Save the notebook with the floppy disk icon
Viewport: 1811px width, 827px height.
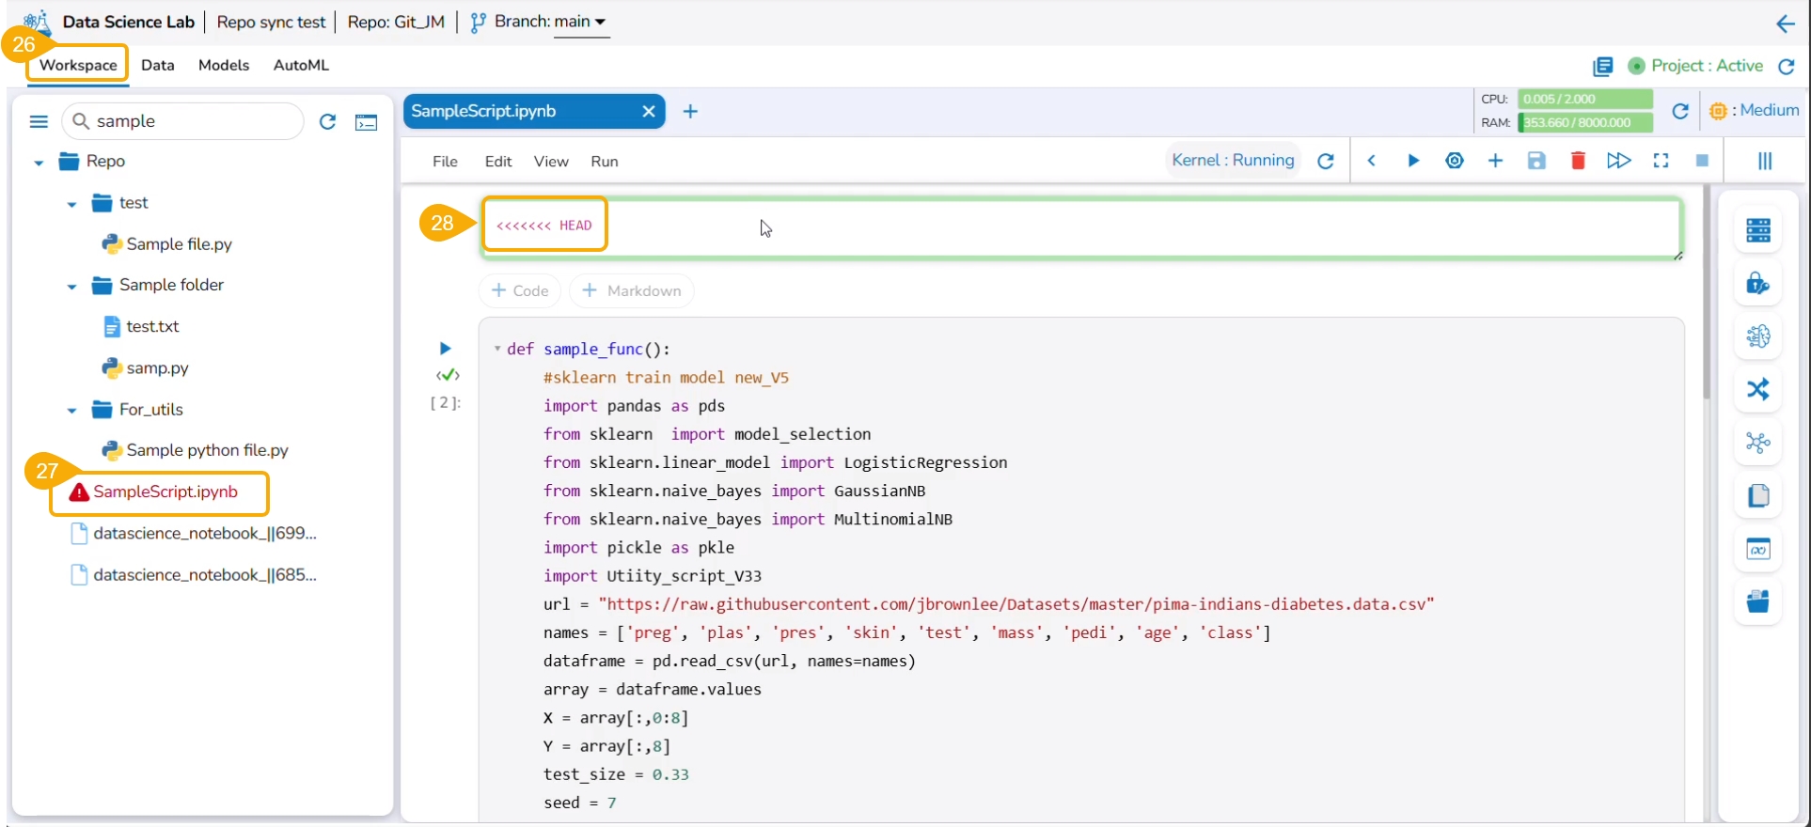[1536, 161]
